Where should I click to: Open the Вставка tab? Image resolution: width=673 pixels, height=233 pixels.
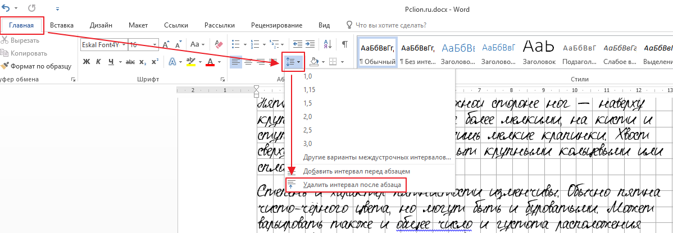(x=62, y=25)
